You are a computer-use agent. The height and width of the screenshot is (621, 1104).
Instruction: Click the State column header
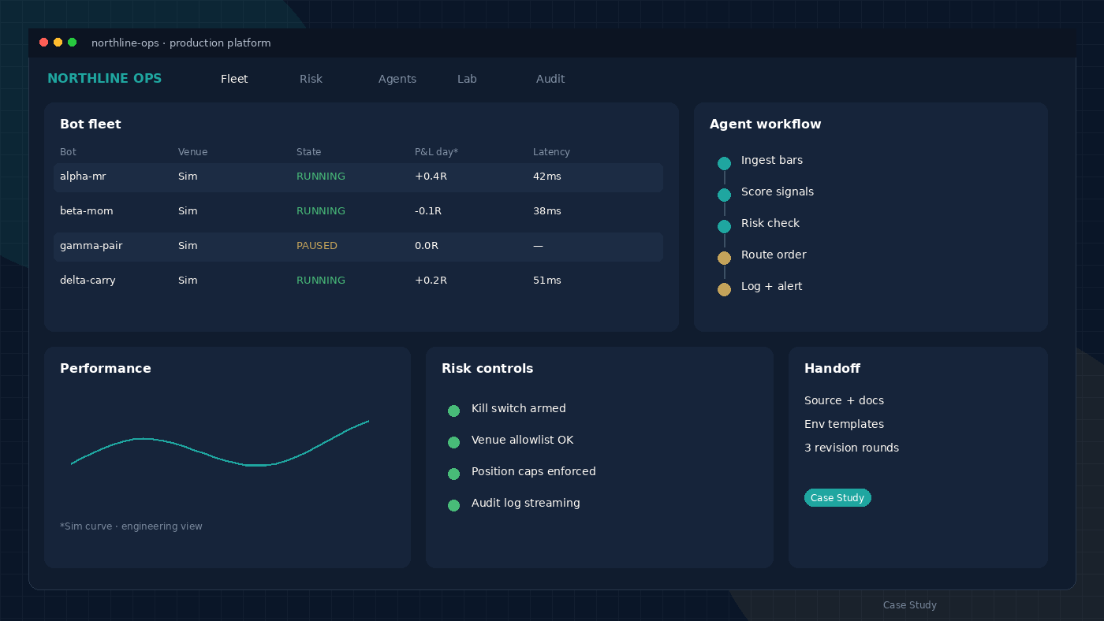coord(309,152)
